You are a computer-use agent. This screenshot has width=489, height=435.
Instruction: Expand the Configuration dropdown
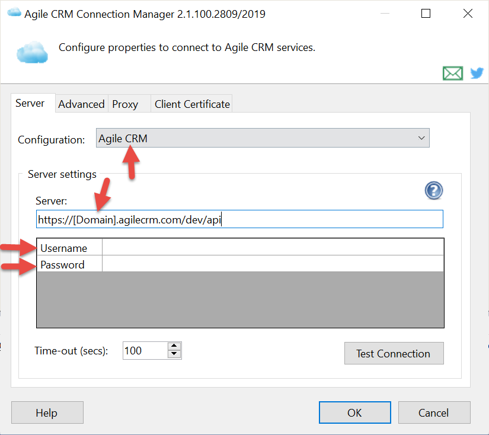[x=263, y=138]
